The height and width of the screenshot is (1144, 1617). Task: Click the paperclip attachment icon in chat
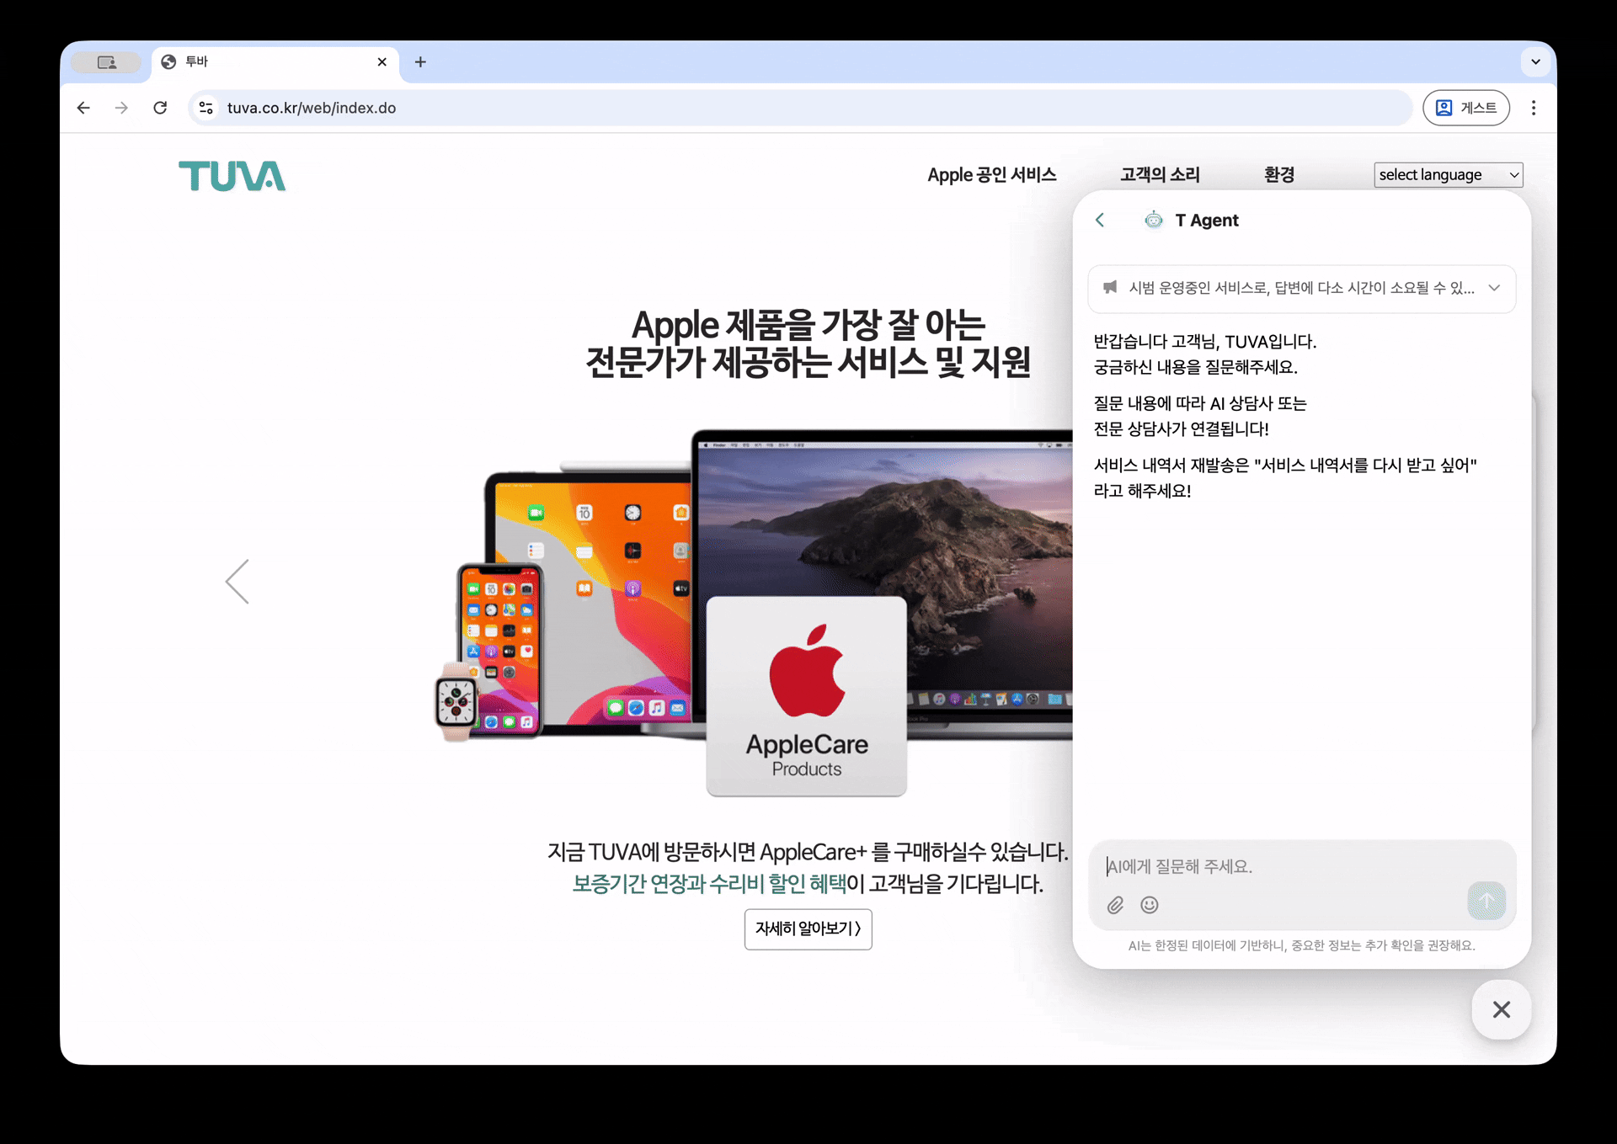point(1115,905)
